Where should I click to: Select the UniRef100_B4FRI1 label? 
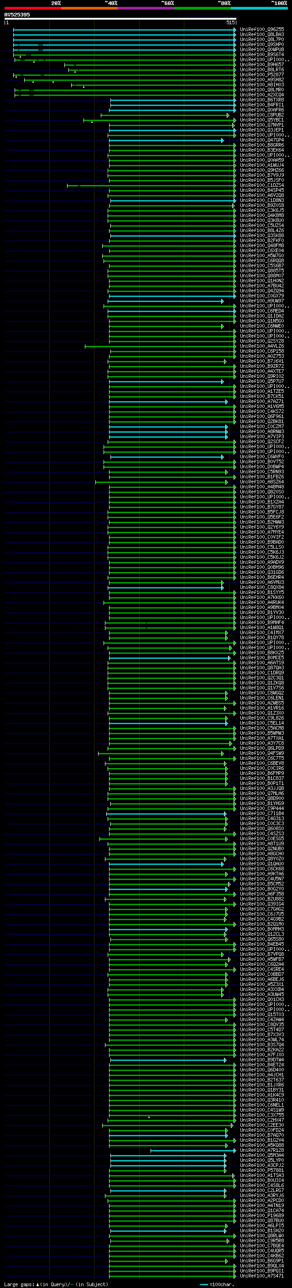coord(262,105)
